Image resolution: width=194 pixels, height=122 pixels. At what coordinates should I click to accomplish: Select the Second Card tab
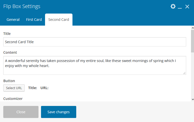(59, 20)
